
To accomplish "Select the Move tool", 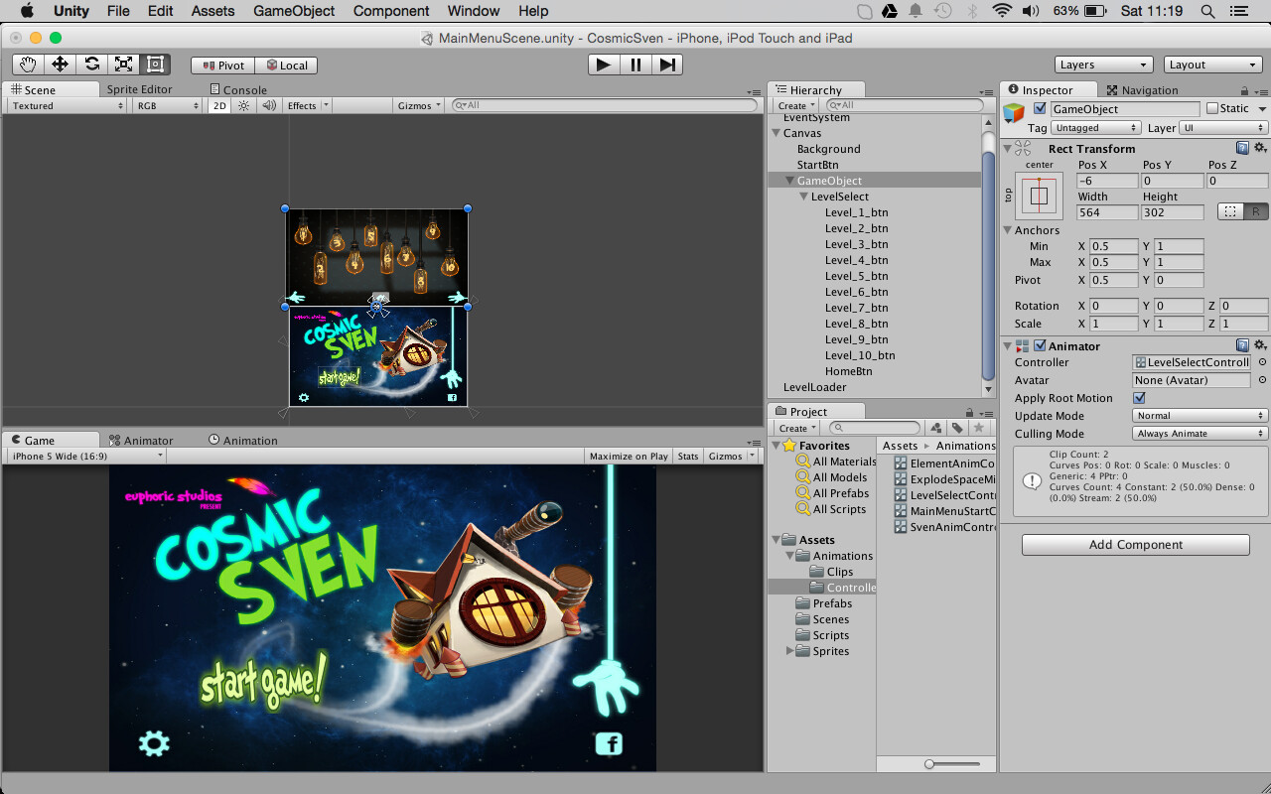I will pos(60,65).
